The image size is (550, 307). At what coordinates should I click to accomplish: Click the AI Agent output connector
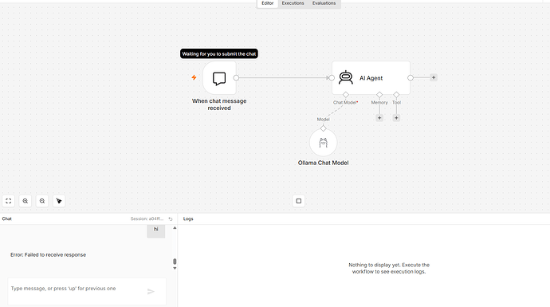click(410, 78)
